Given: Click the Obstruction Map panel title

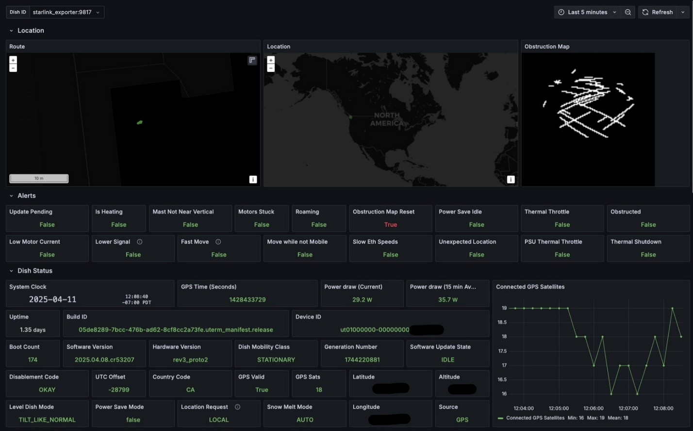Looking at the screenshot, I should click(547, 47).
